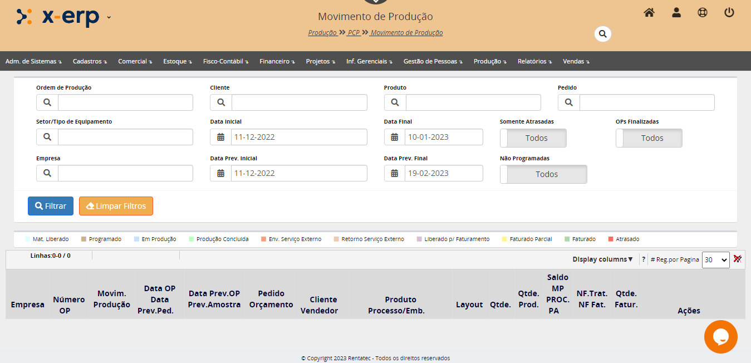Go to the home page icon

point(649,13)
